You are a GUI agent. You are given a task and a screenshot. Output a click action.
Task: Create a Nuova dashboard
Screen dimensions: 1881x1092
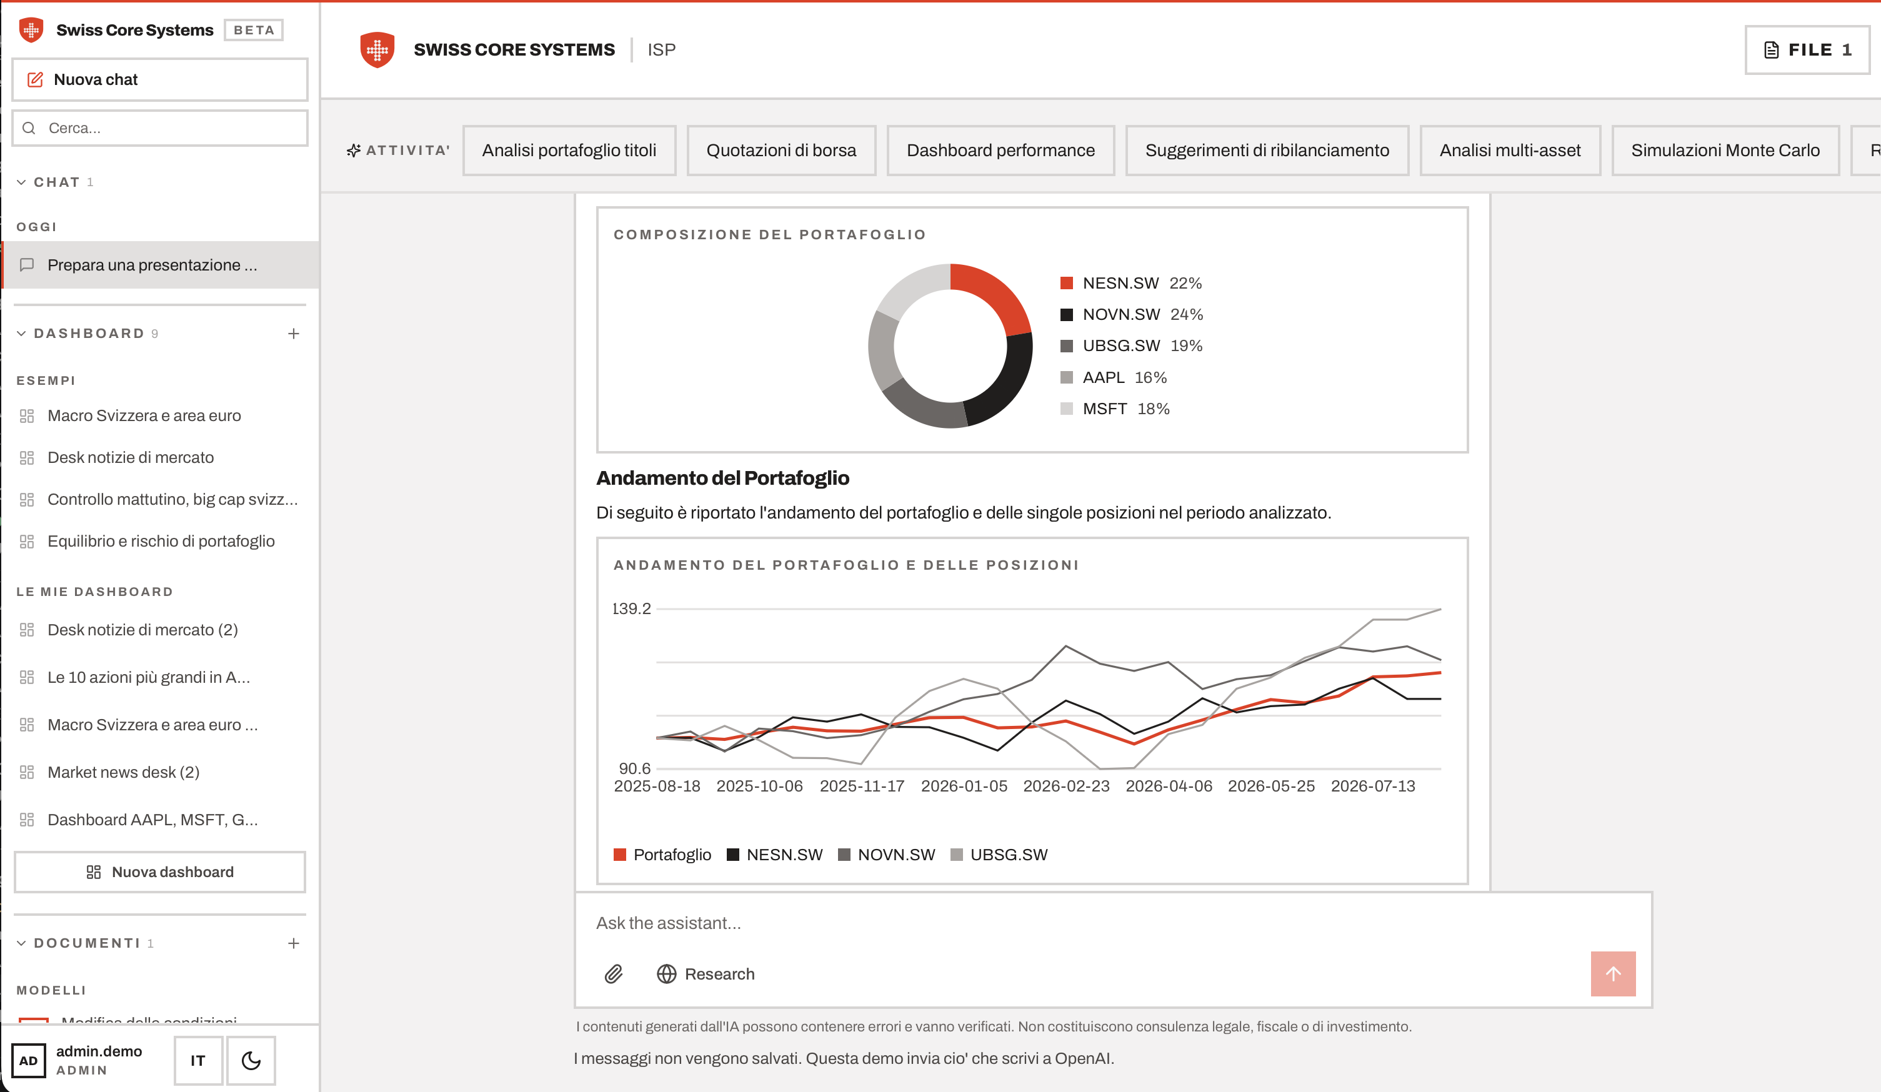coord(160,872)
